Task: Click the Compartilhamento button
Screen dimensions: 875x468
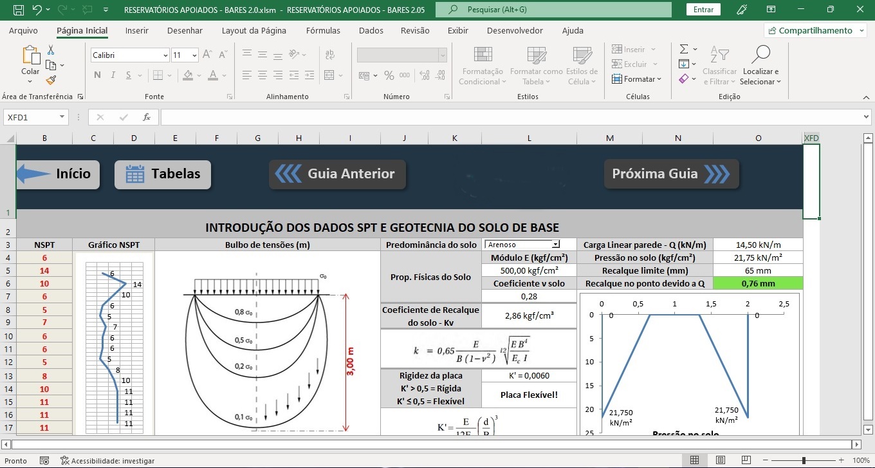Action: pyautogui.click(x=815, y=30)
